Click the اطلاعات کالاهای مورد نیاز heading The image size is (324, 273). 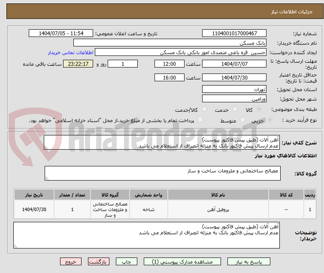(x=285, y=156)
